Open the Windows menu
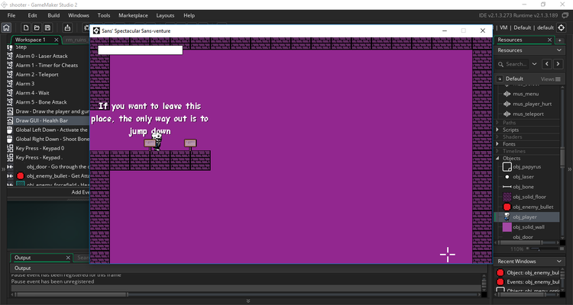The height and width of the screenshot is (305, 573). tap(79, 15)
